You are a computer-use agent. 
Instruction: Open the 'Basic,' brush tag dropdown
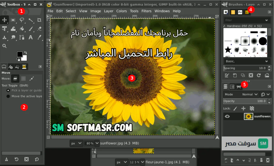coord(247,61)
